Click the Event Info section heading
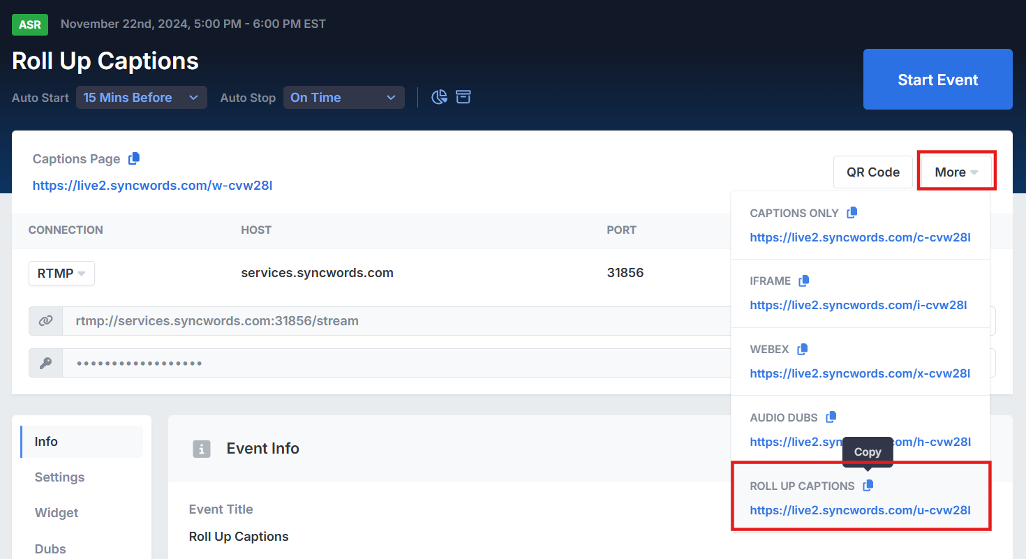 click(x=263, y=449)
